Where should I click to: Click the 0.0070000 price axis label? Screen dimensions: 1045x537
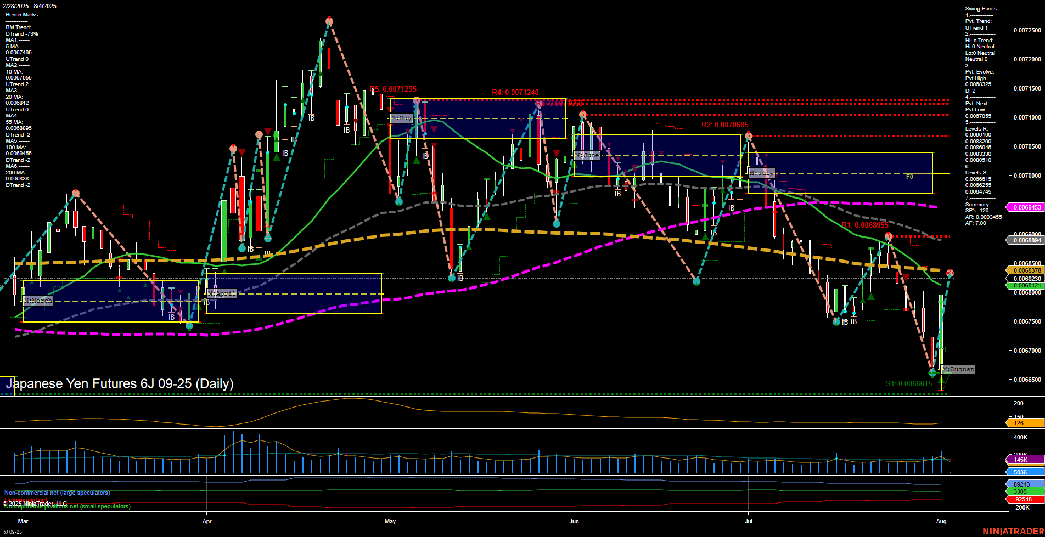tap(1027, 176)
